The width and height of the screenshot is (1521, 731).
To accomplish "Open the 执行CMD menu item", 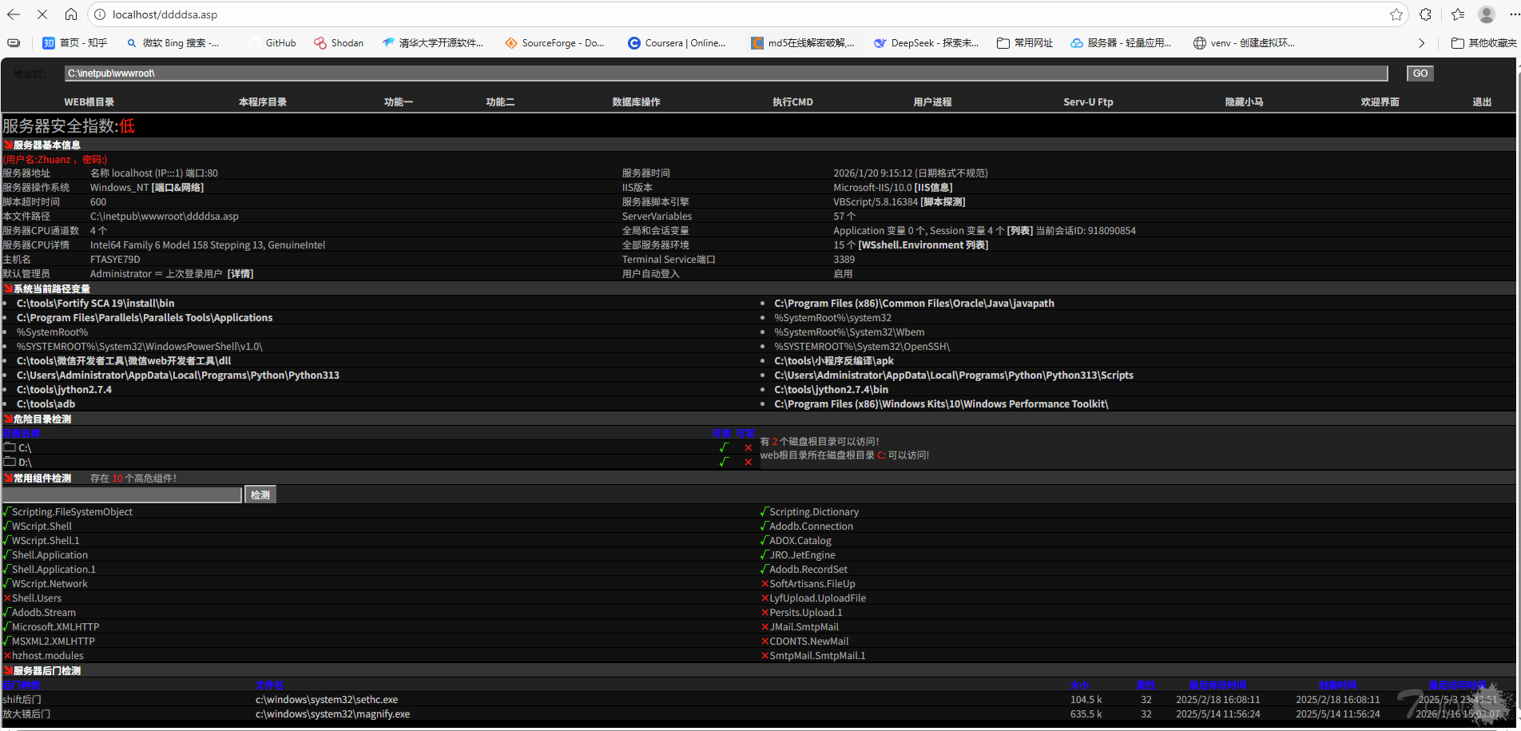I will 792,102.
